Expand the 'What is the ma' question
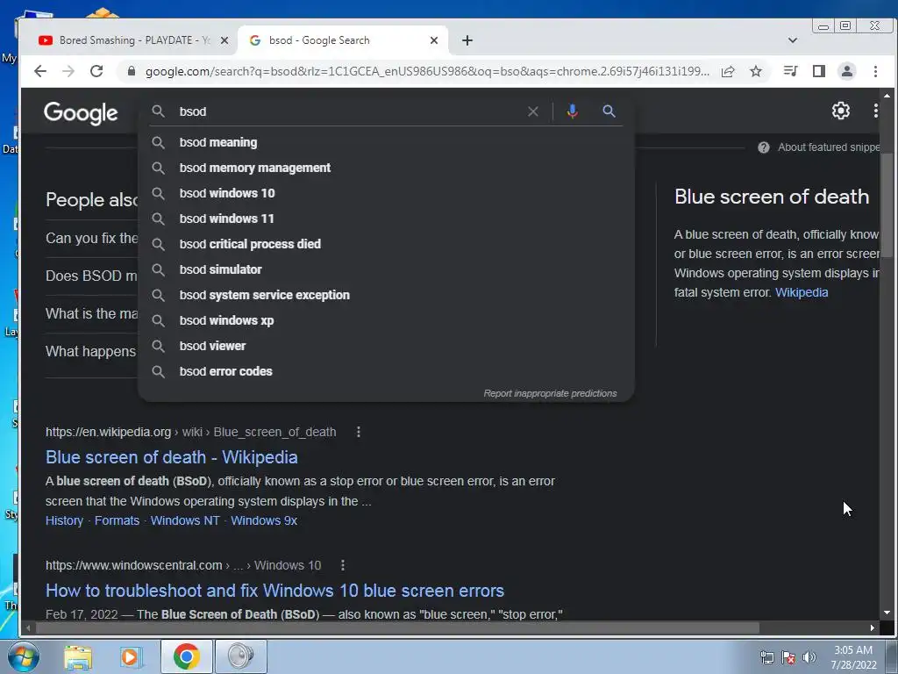 click(x=91, y=313)
